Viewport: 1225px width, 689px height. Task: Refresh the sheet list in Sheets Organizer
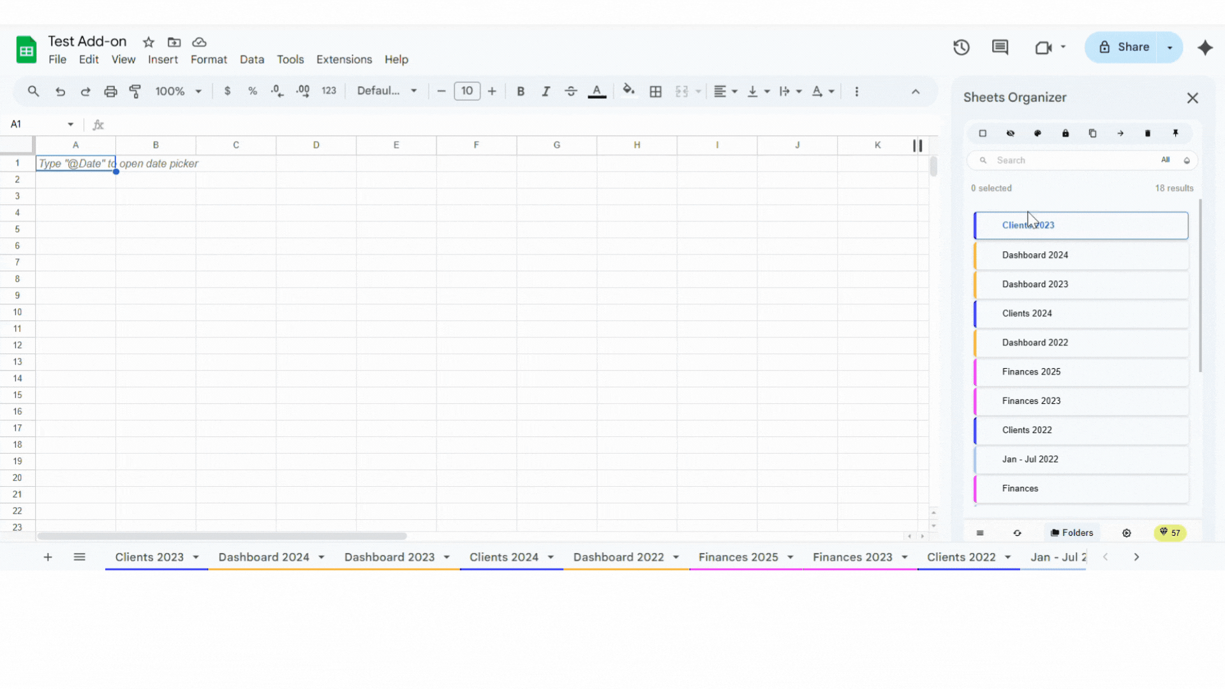1018,533
